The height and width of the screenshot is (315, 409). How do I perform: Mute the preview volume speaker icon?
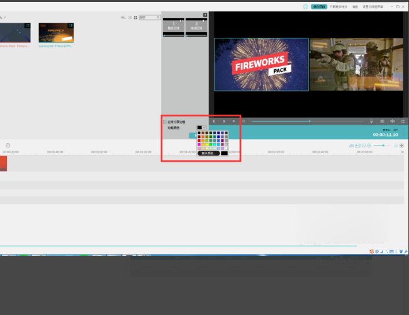pos(392,121)
